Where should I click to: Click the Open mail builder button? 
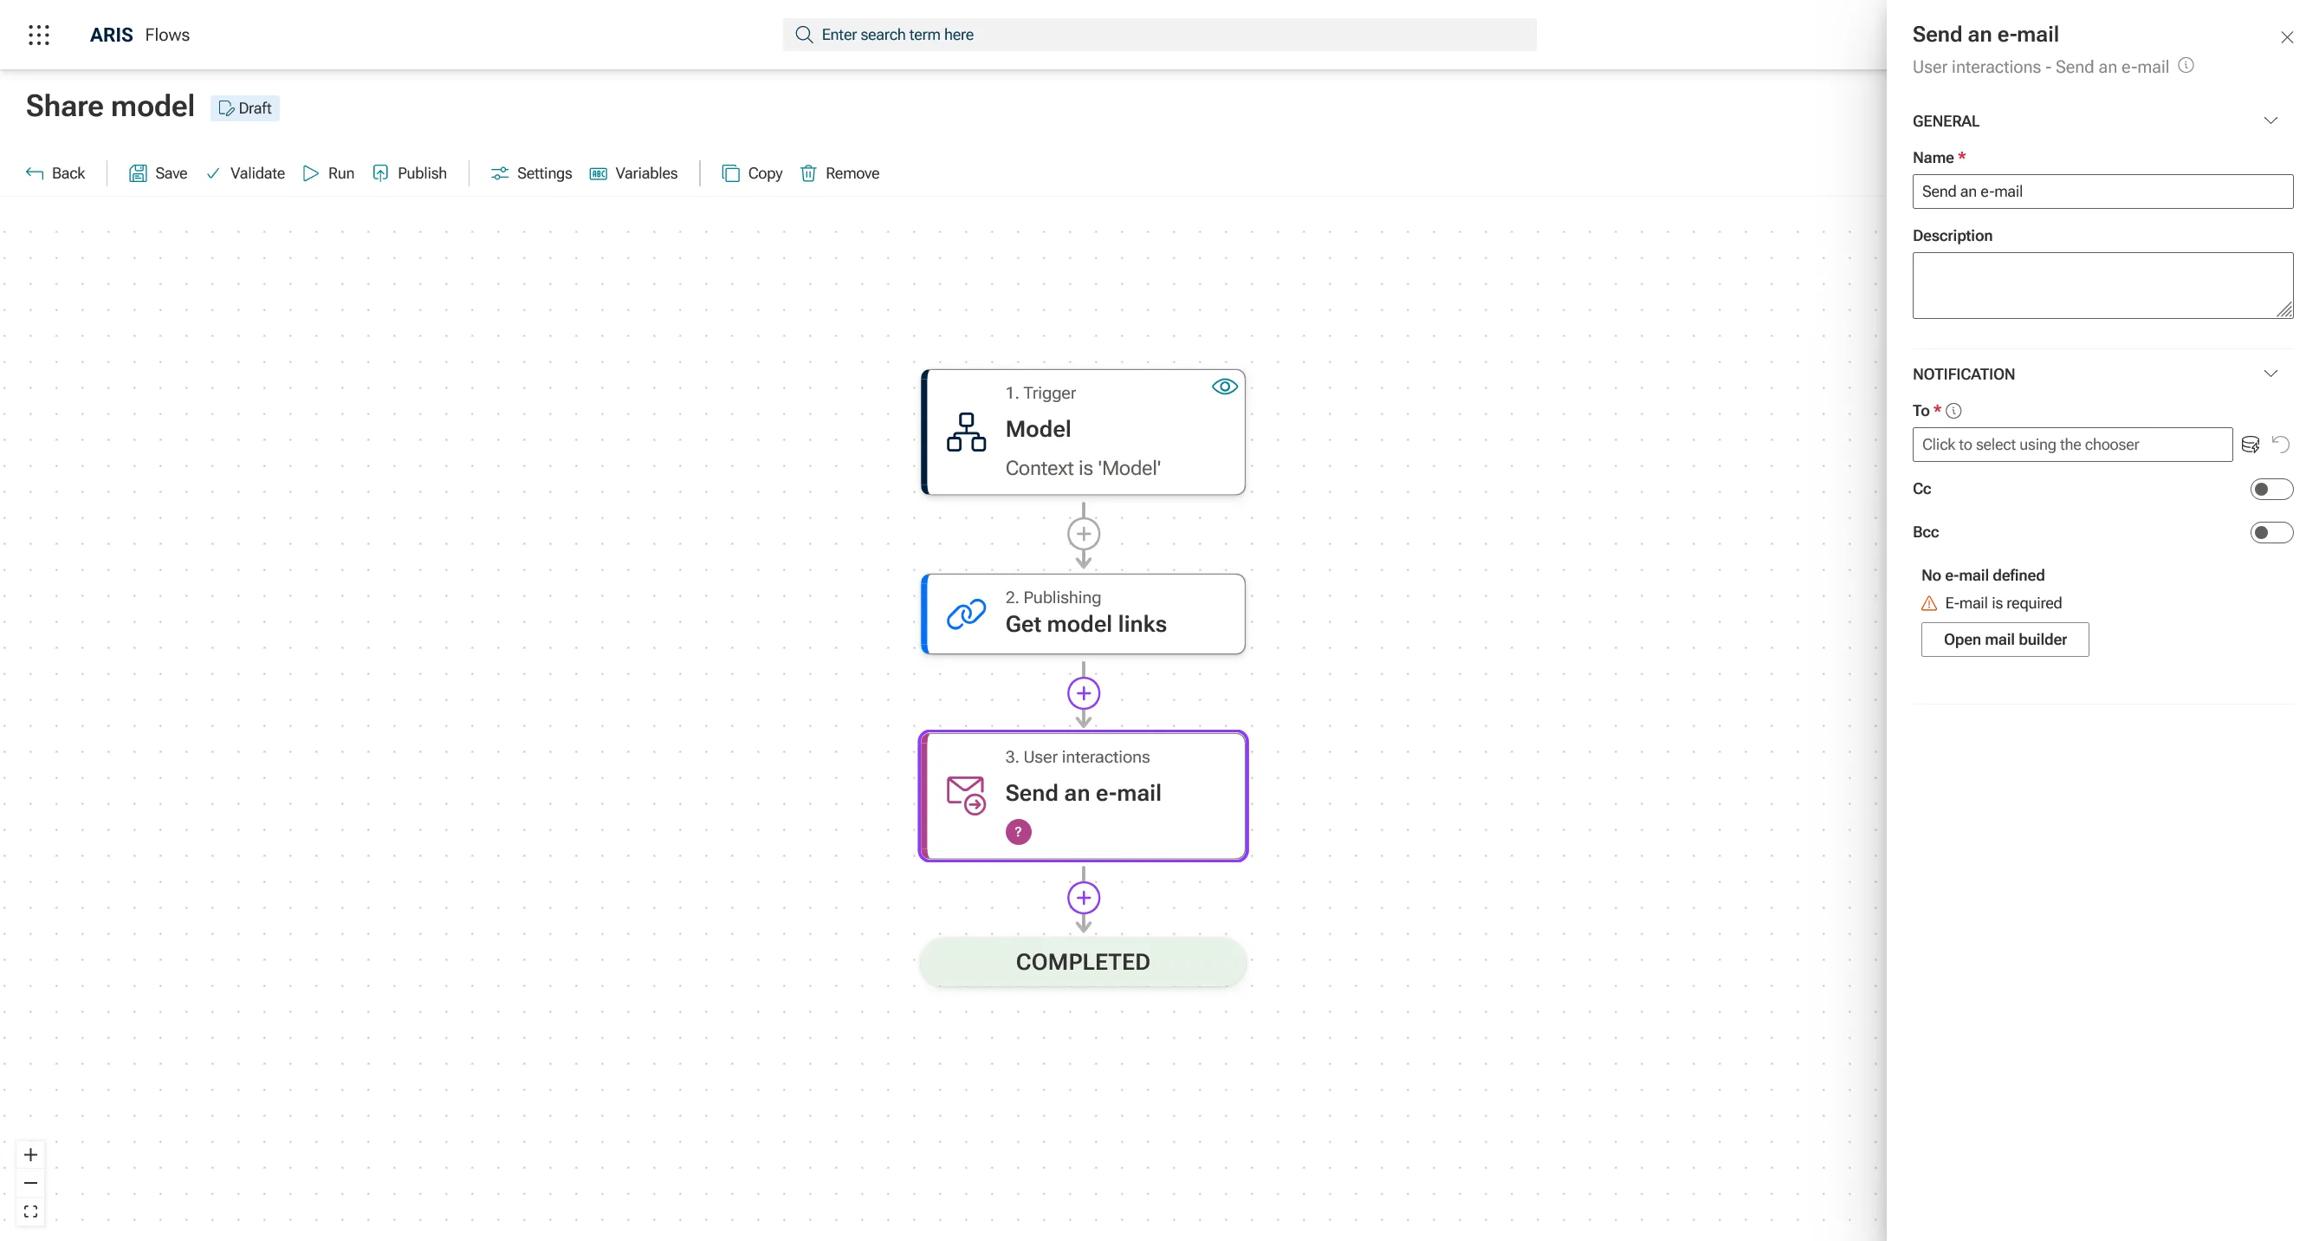tap(2004, 640)
